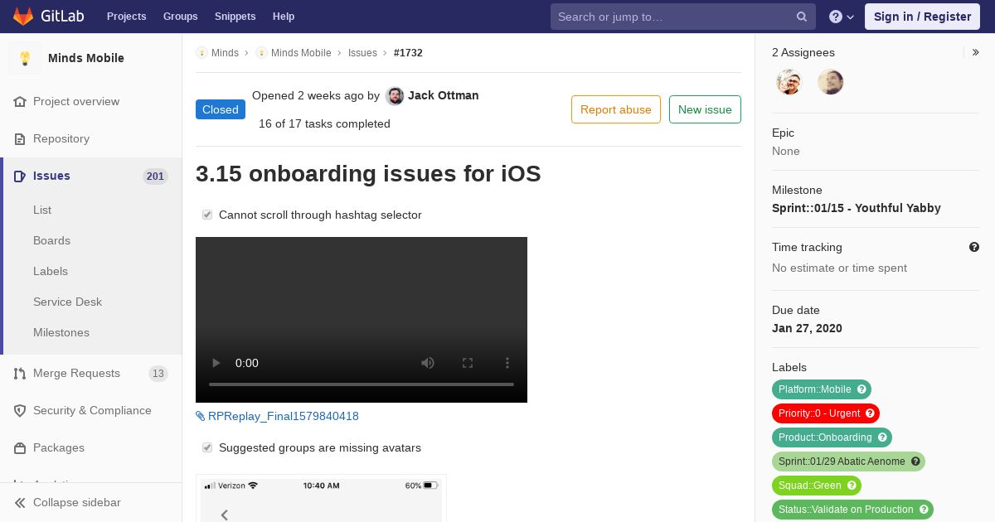
Task: Open Minds Mobile project title in sidebar
Action: (86, 58)
